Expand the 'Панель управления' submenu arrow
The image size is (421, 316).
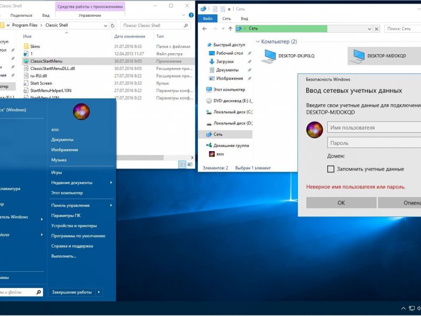[x=111, y=205]
